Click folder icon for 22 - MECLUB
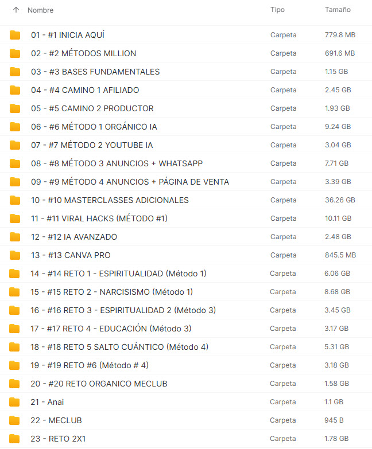Image resolution: width=372 pixels, height=449 pixels. [14, 420]
